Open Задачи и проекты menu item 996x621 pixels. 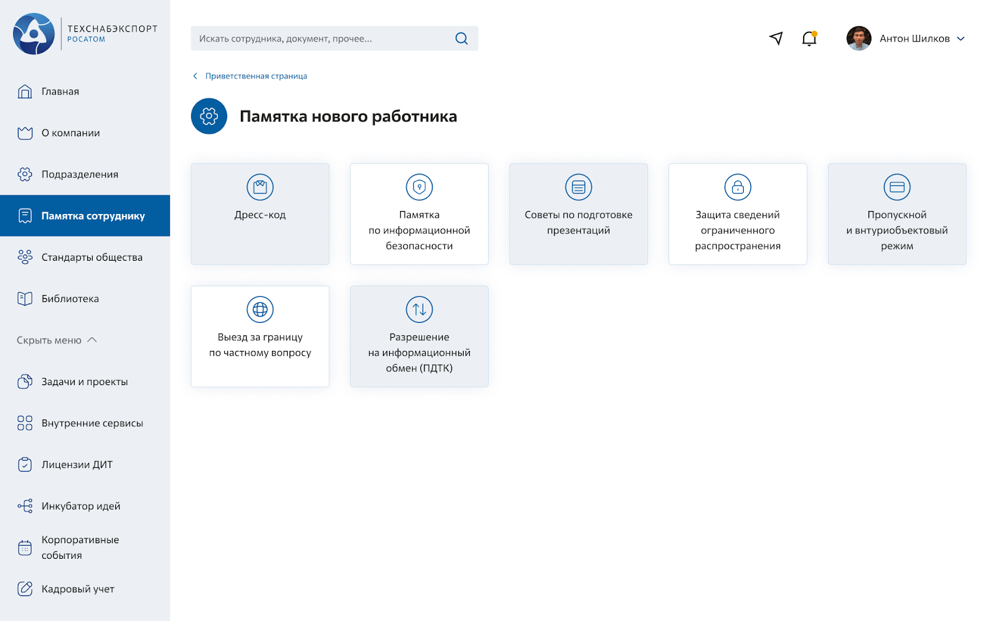[84, 381]
